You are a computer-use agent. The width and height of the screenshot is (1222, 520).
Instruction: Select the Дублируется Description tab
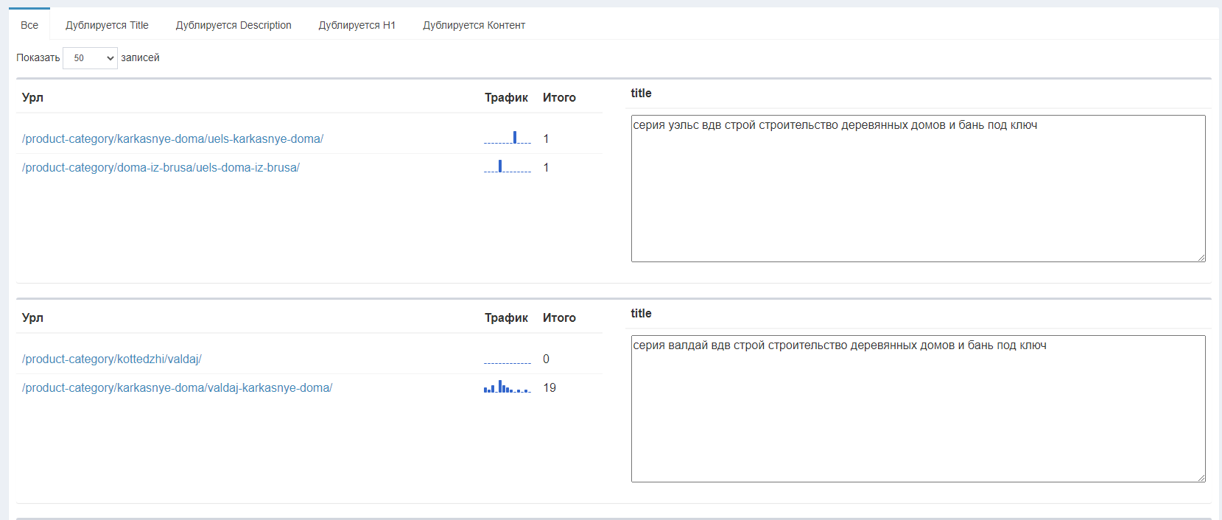tap(233, 25)
